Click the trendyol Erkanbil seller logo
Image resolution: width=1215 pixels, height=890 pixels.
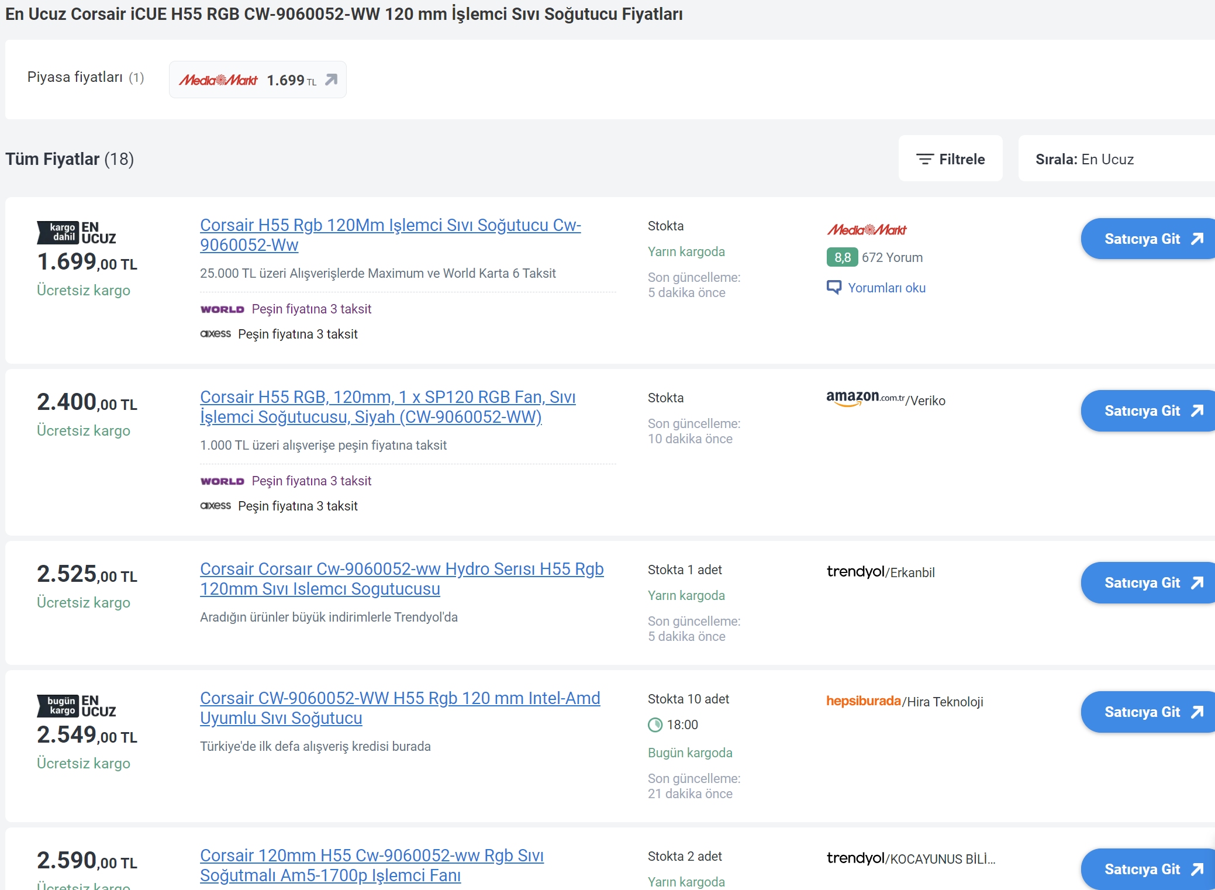point(855,571)
